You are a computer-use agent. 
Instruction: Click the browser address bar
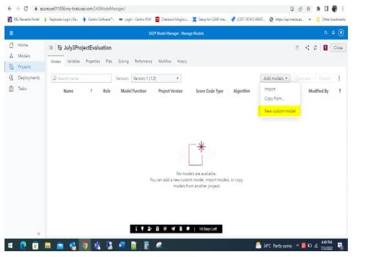[161, 8]
